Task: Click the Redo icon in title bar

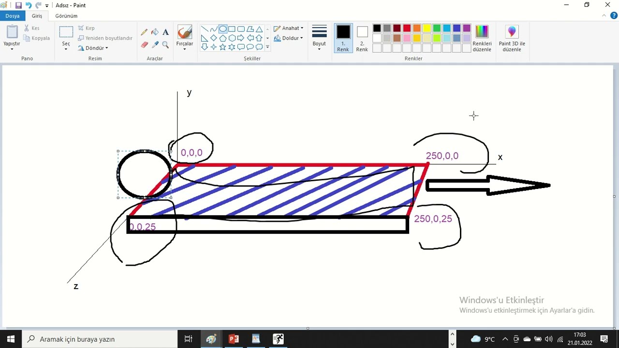Action: [x=38, y=5]
